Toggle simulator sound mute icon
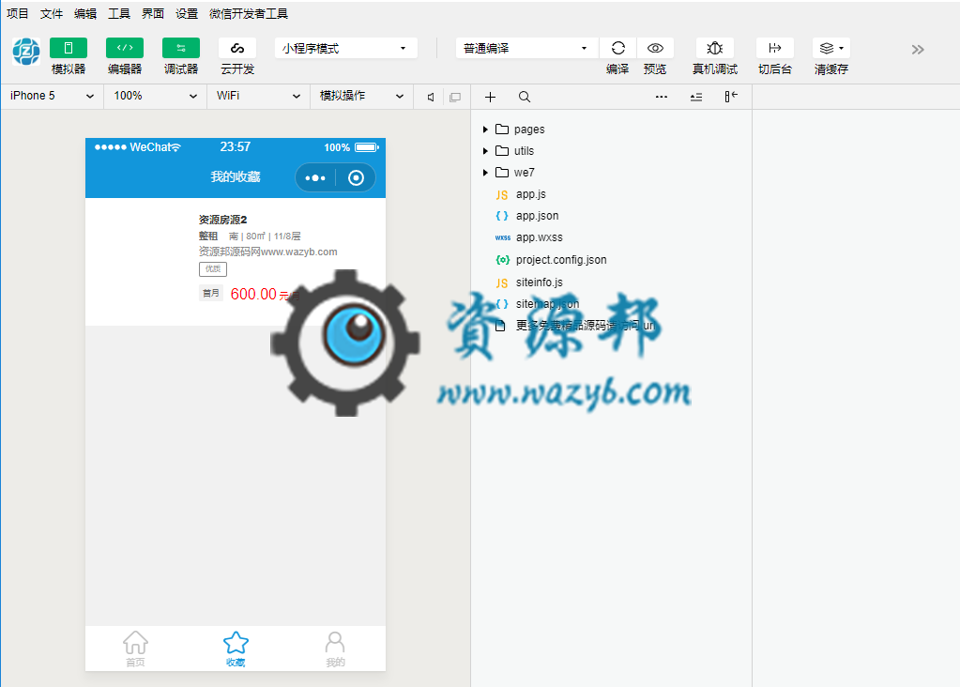The height and width of the screenshot is (687, 960). (431, 97)
